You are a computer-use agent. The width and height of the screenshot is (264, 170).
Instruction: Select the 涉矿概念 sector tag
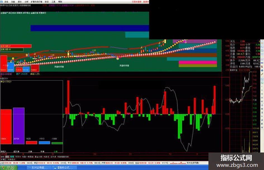point(27,13)
